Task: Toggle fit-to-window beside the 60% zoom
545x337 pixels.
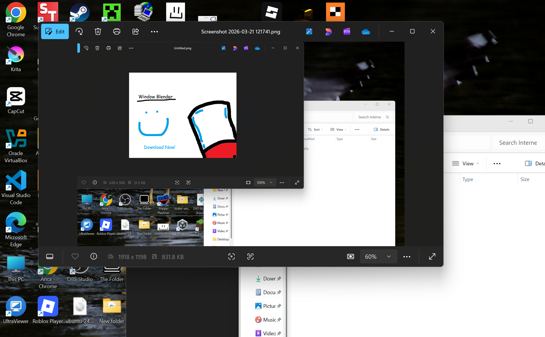Action: click(351, 256)
